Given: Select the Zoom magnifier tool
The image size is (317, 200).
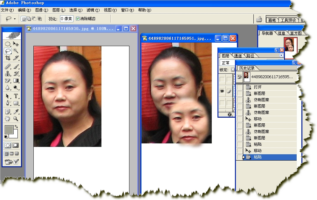Looking at the screenshot, I should pyautogui.click(x=16, y=119).
